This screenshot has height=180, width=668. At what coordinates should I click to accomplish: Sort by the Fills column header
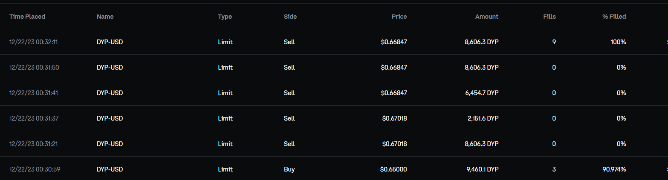click(x=549, y=17)
